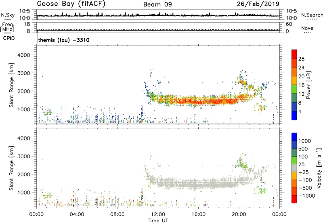Pick the bottom blue swatch of power colorbar
Image resolution: width=323 pixels, height=223 pixels.
click(294, 116)
